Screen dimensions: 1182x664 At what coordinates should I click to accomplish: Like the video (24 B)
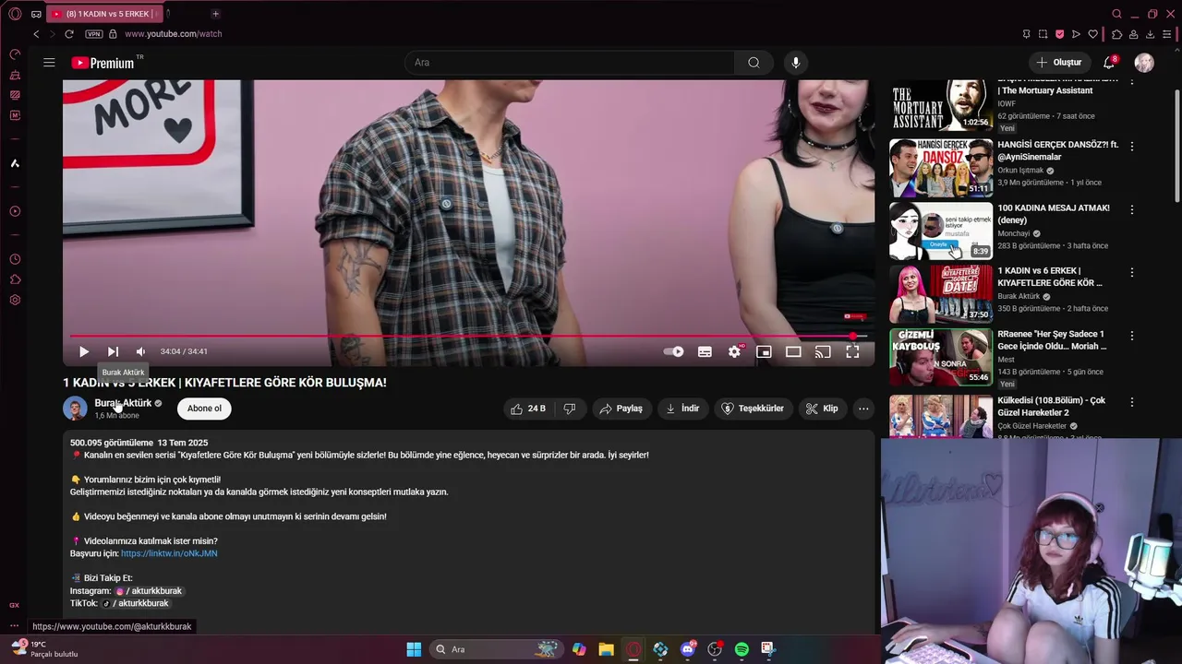tap(528, 409)
